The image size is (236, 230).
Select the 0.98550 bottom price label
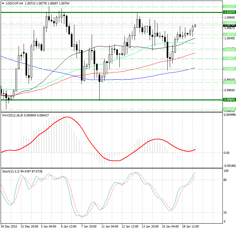click(x=229, y=109)
